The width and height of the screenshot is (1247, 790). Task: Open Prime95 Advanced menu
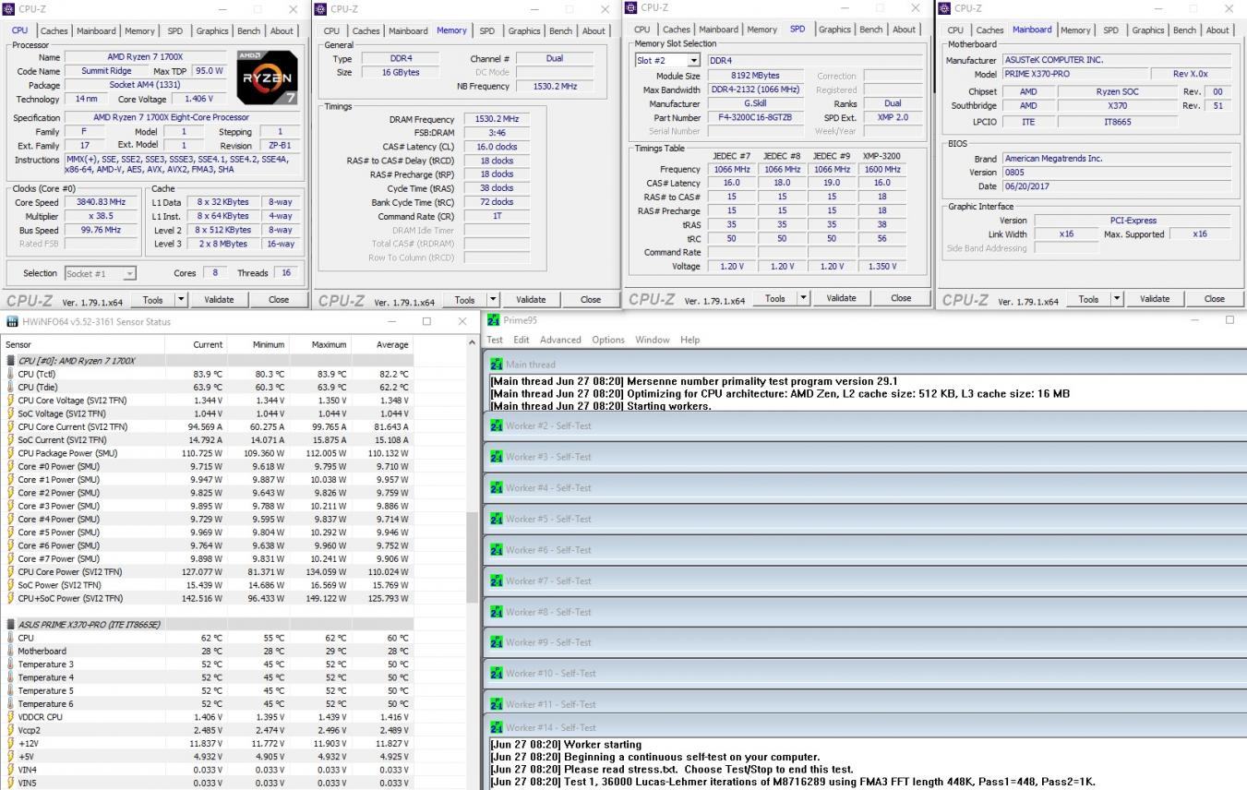coord(560,340)
